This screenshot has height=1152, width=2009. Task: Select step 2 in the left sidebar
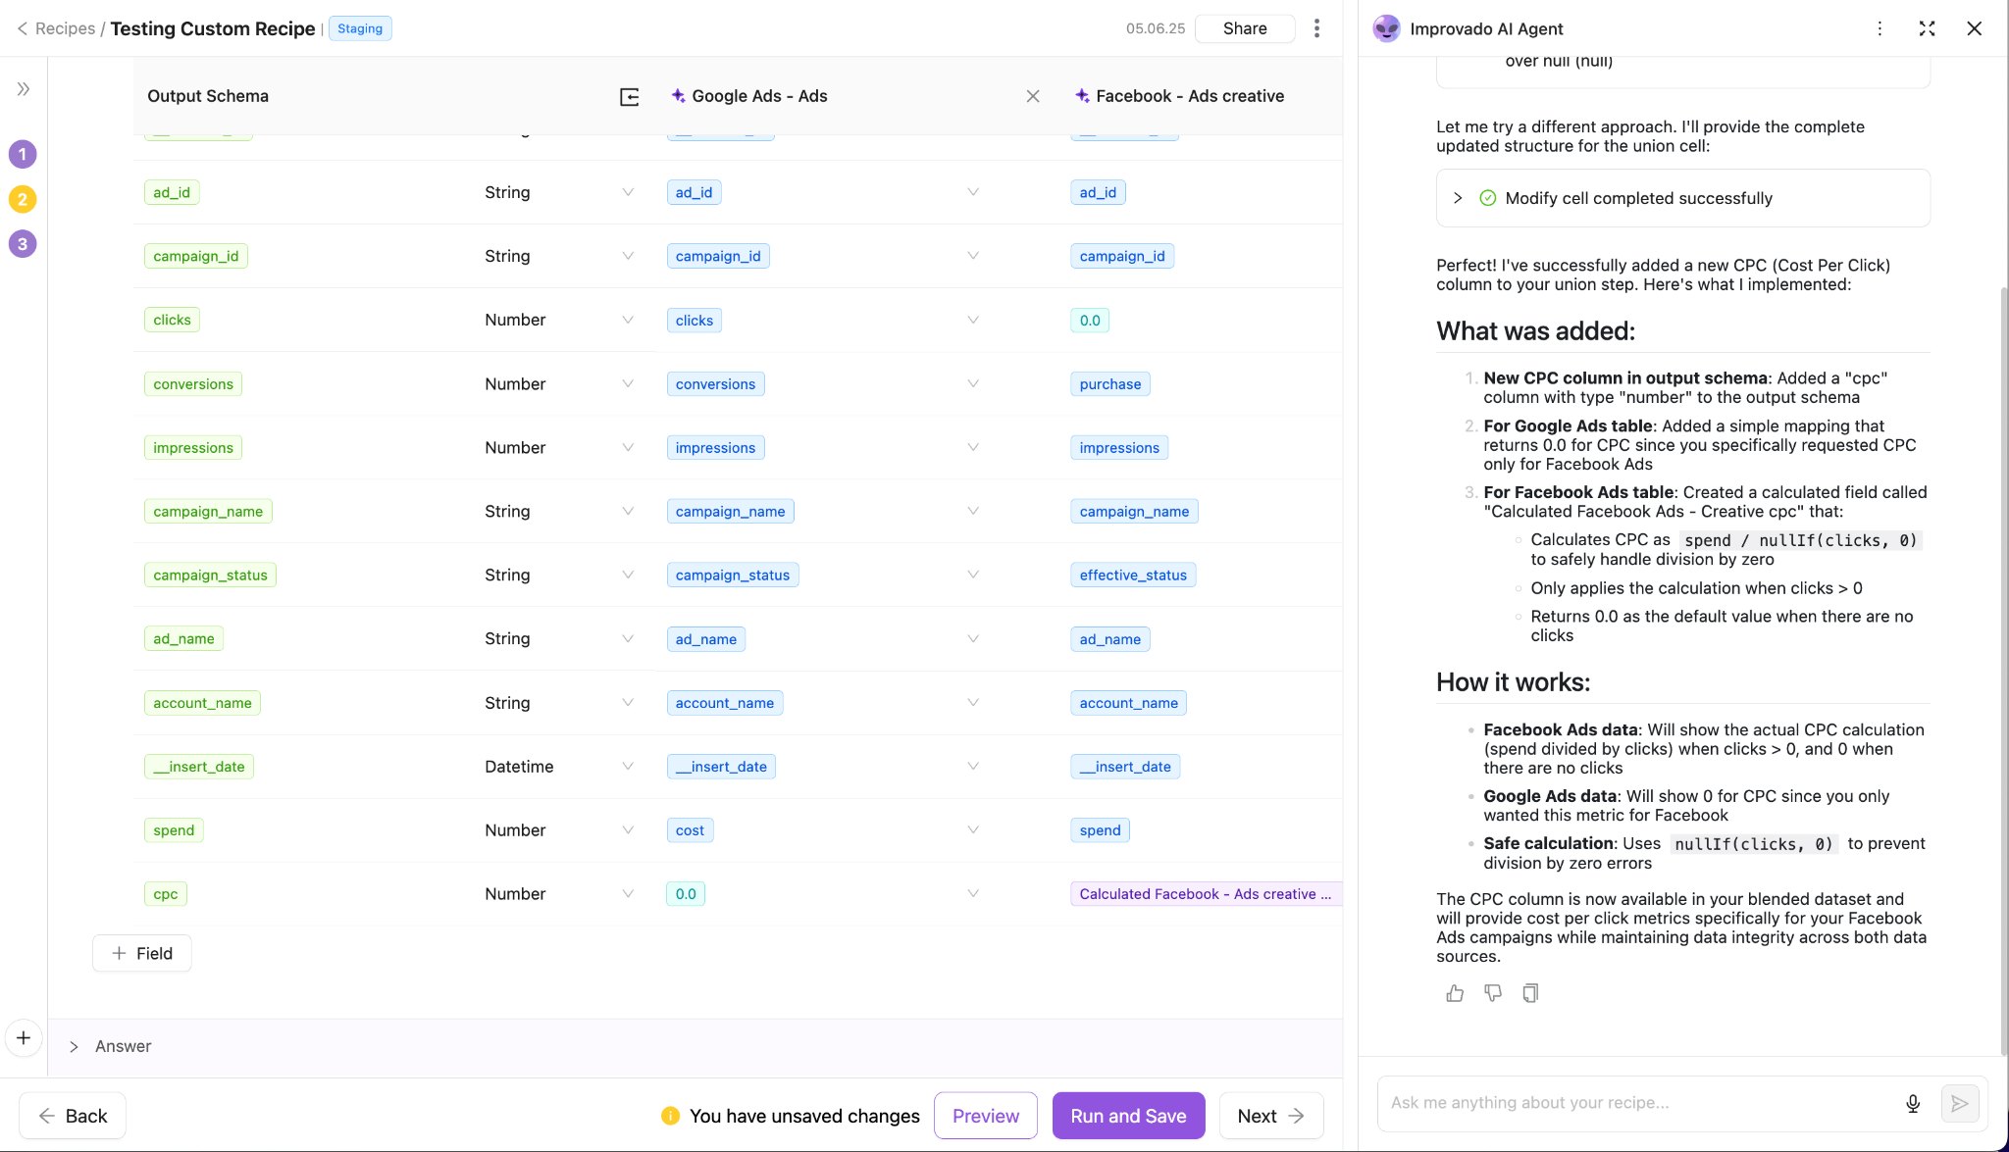23,199
